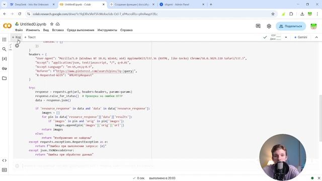Screen dimensions: 322x181
Task: Collapse the header with chevron up
Action: pyautogui.click(x=316, y=37)
